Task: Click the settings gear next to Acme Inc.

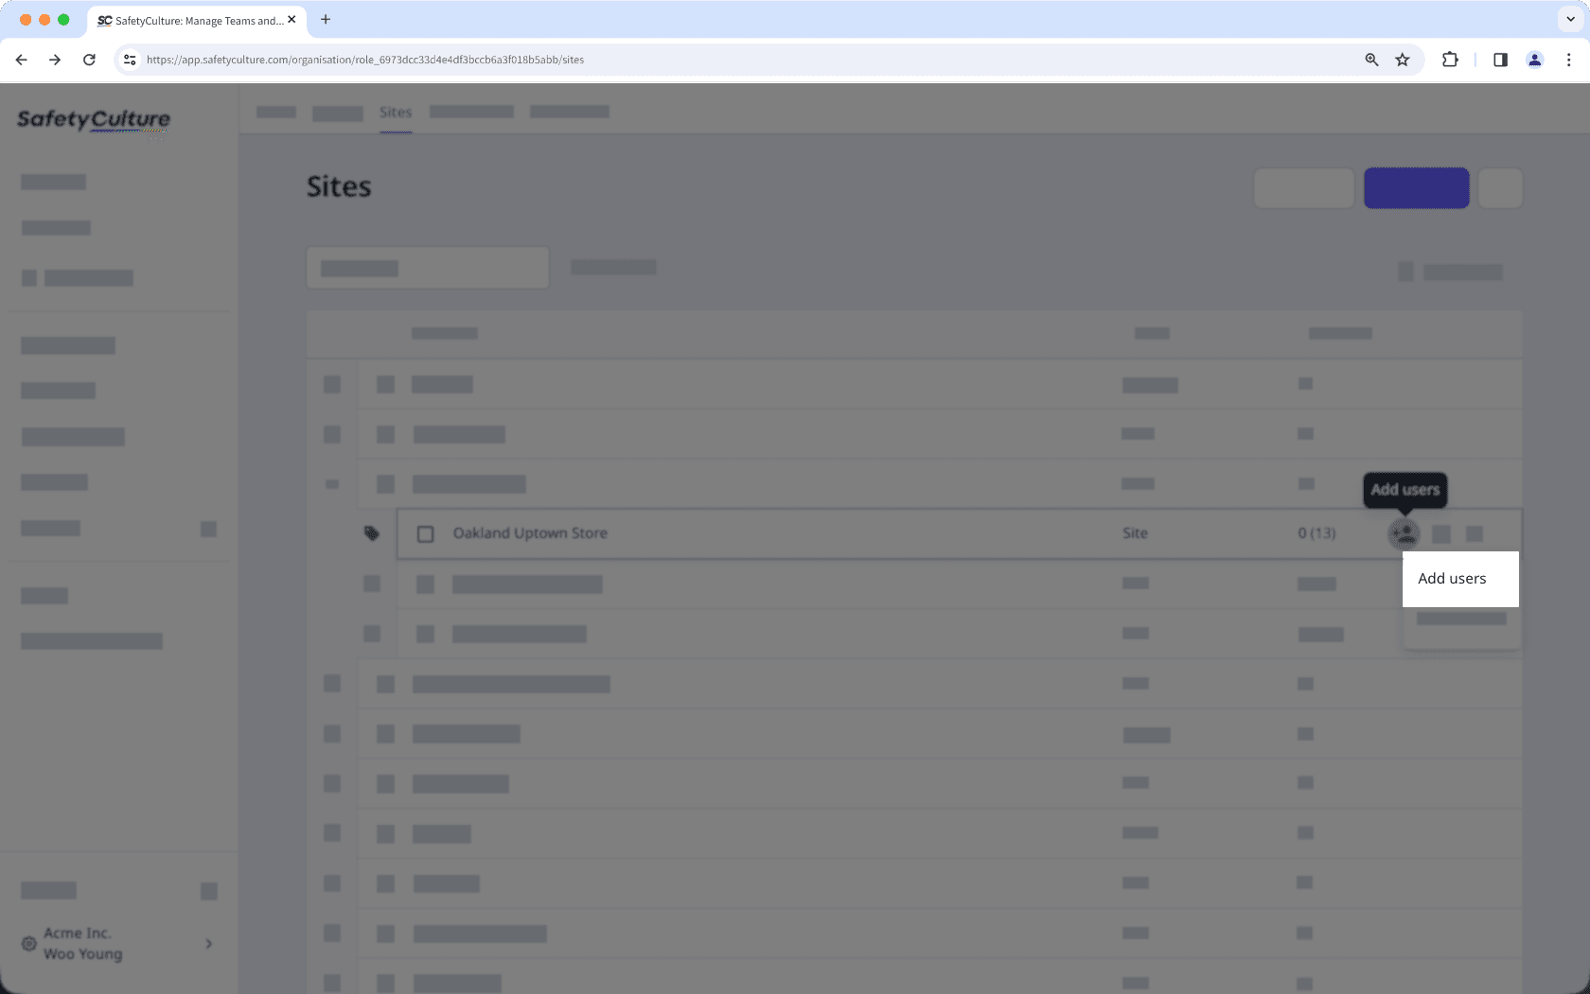Action: (28, 943)
